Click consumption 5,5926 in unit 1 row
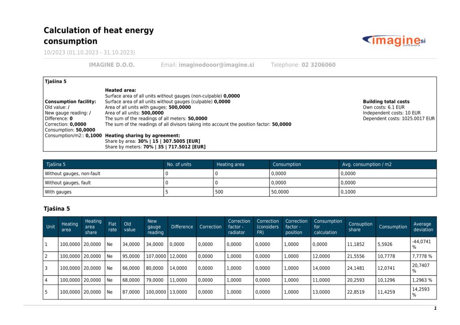460x325 pixels. tap(385, 244)
